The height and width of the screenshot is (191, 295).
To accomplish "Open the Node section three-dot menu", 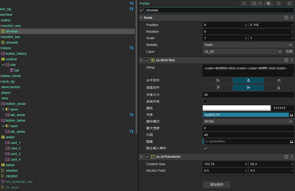I will pos(292,17).
